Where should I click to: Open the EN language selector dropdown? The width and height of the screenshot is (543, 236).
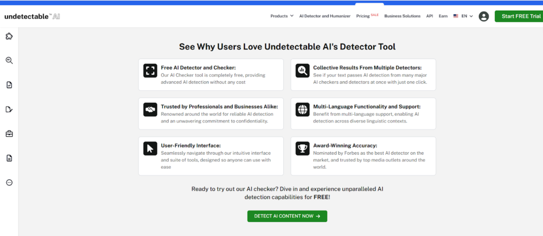pos(463,16)
